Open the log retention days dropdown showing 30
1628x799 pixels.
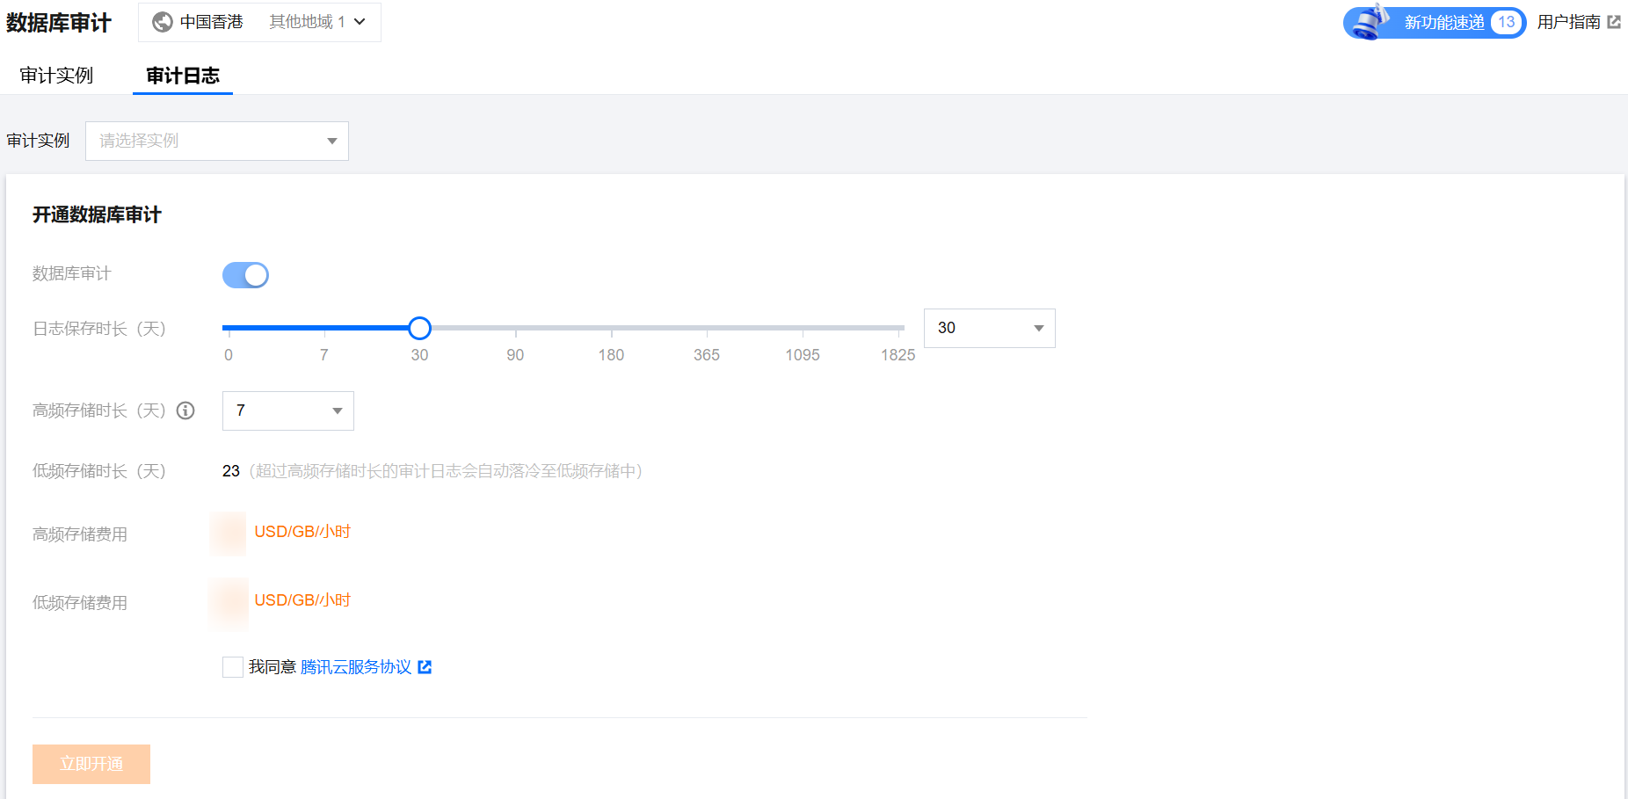click(x=989, y=328)
